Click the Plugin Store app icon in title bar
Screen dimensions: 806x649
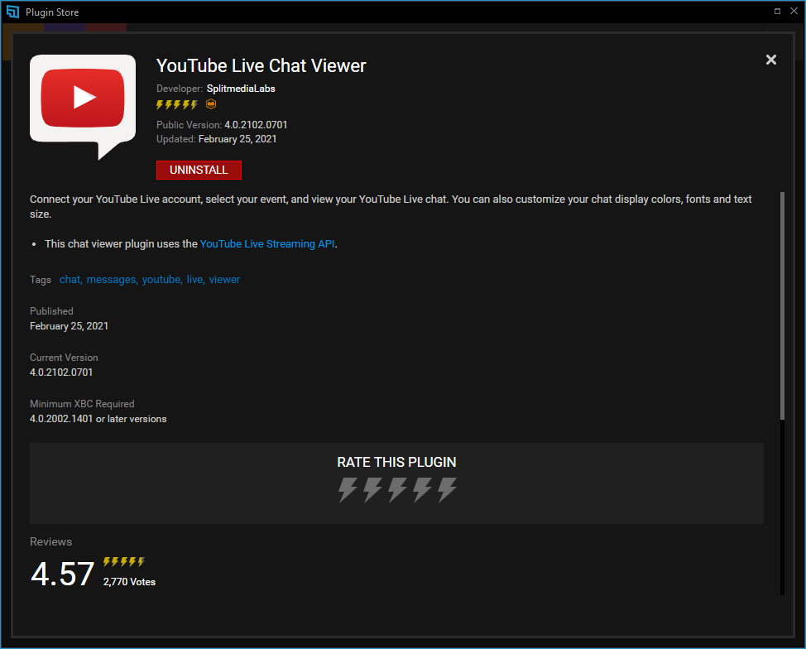pos(13,12)
